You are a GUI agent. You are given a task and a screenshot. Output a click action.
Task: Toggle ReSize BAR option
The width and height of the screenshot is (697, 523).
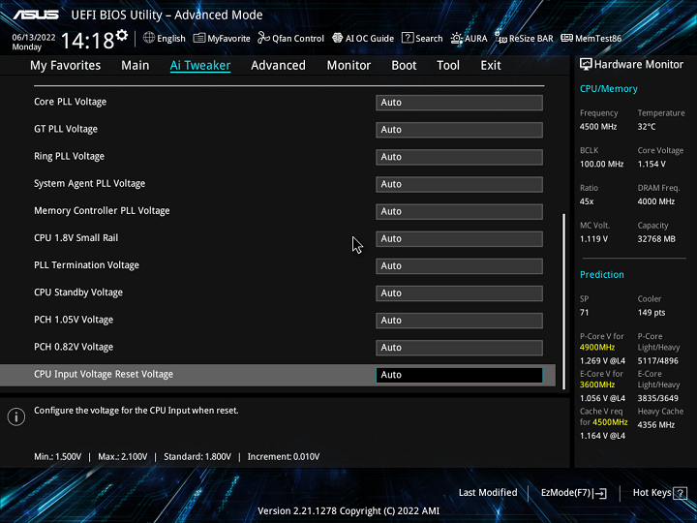[524, 39]
